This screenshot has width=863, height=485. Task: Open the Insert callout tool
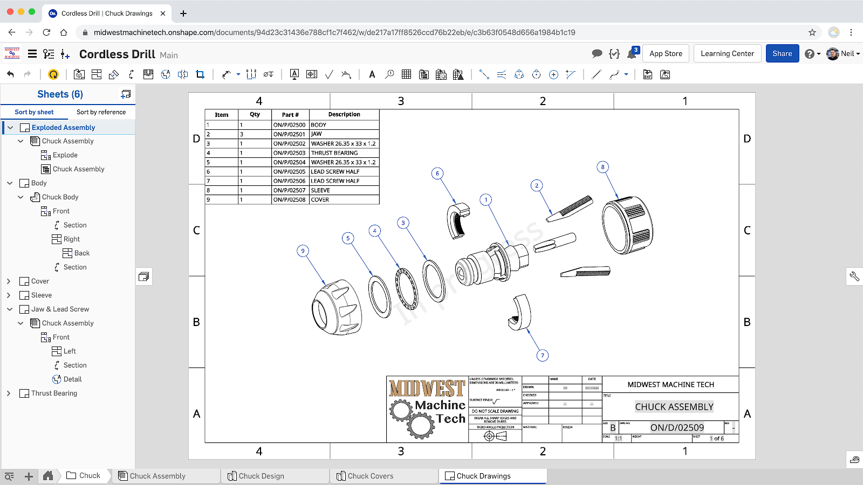(x=389, y=74)
